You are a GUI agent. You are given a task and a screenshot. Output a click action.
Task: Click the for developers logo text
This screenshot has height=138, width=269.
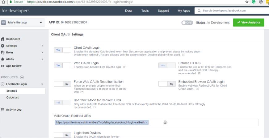tap(15, 11)
